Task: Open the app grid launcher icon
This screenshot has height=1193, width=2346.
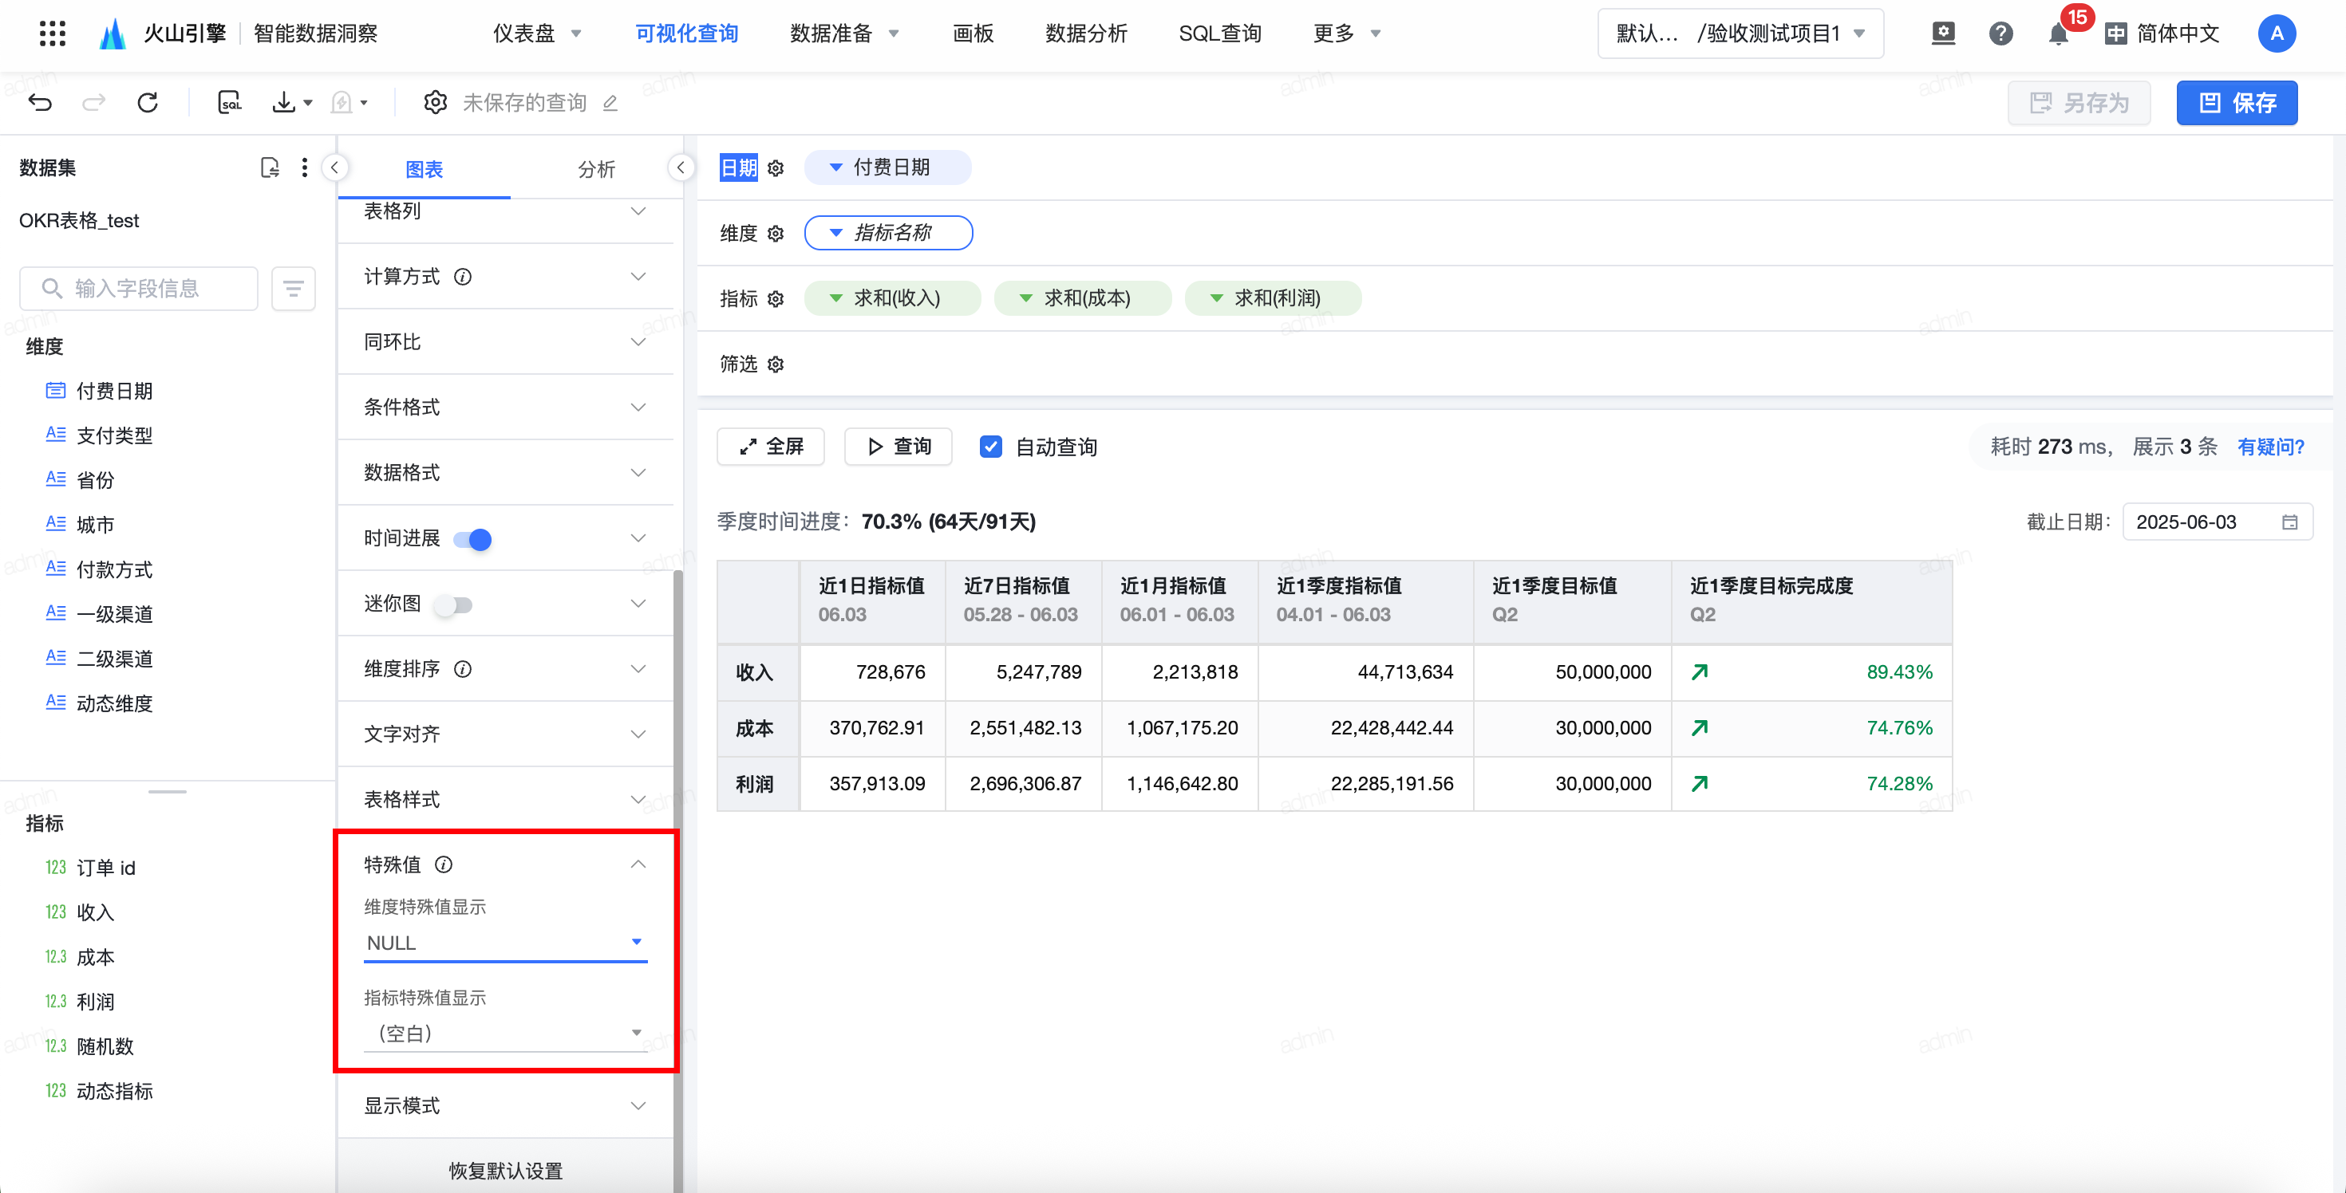Action: (x=53, y=33)
